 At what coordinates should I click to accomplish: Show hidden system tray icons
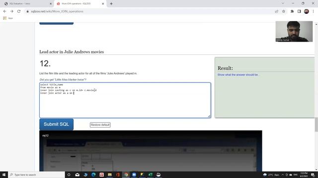[x=283, y=175]
